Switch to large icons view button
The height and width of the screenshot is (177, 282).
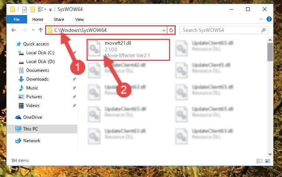click(268, 161)
